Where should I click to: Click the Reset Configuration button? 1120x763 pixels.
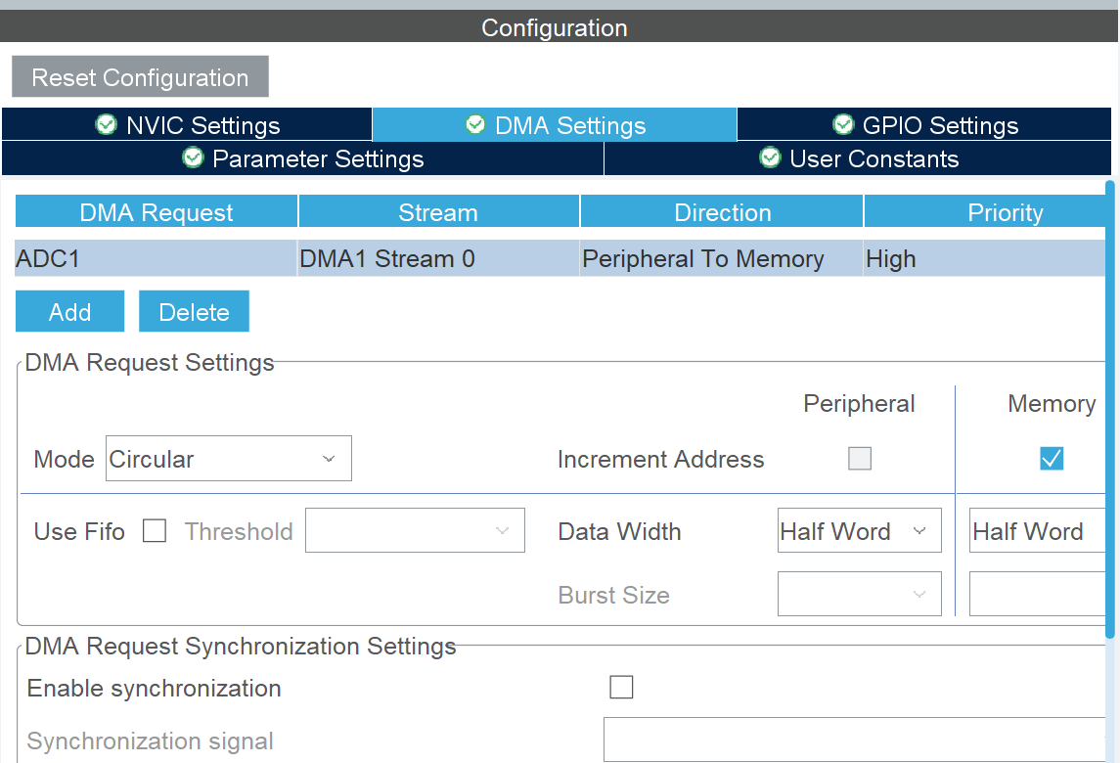[x=140, y=77]
